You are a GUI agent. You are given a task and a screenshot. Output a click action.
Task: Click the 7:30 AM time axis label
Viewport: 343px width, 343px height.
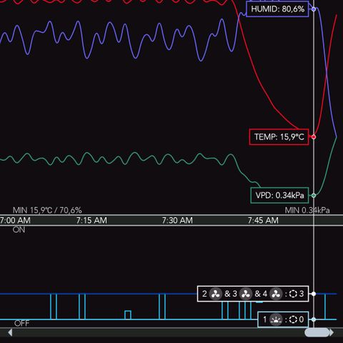pos(177,220)
